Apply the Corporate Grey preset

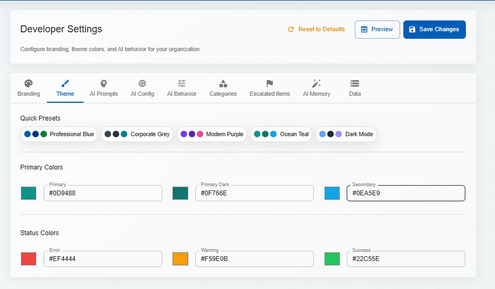[137, 134]
